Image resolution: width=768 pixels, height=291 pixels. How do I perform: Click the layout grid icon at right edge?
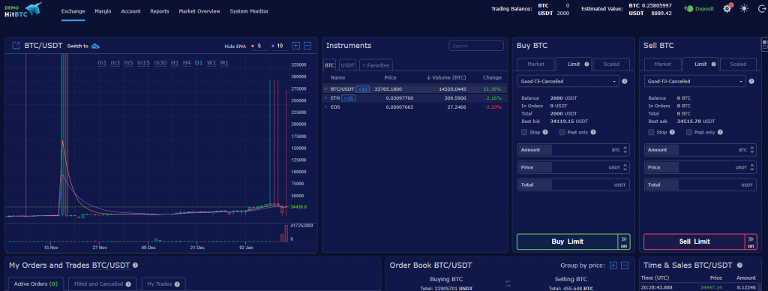[764, 44]
